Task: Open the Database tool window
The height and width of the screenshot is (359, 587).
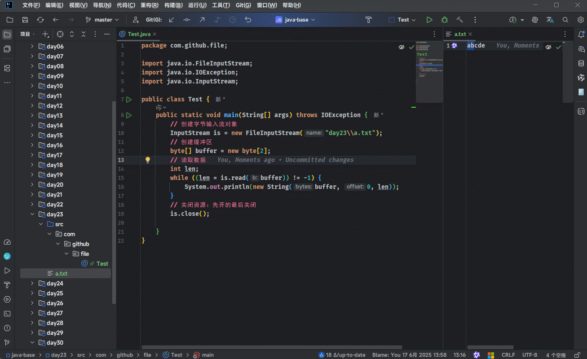Action: (581, 63)
